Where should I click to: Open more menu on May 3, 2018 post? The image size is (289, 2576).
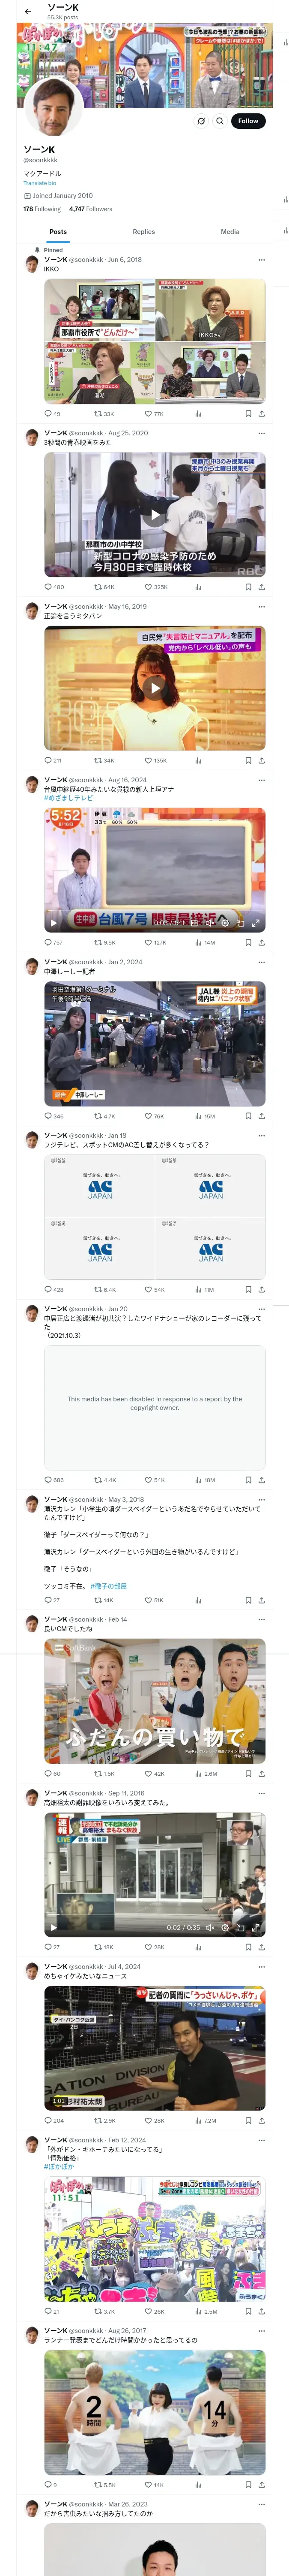point(261,1500)
